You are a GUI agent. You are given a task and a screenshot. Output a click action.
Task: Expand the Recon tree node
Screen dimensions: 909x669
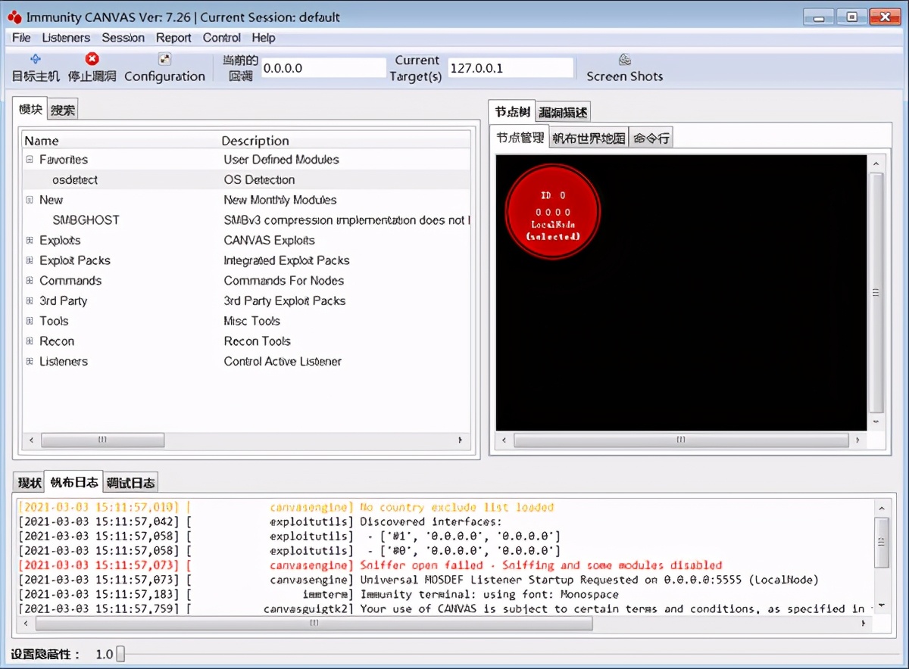tap(30, 341)
